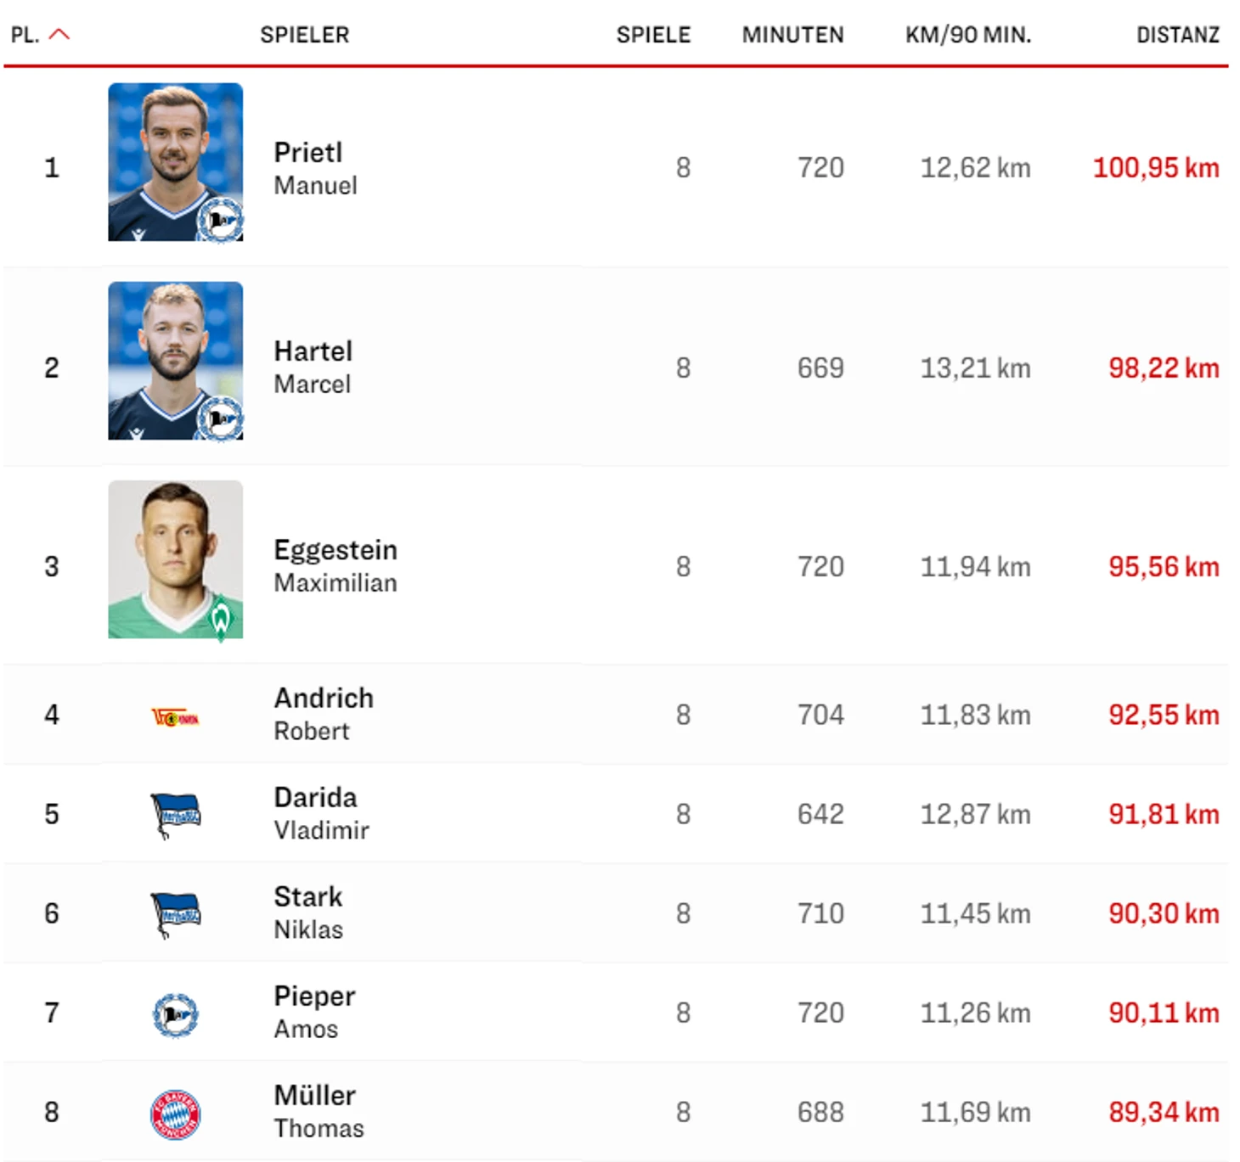Click the Hertha BSC flag beside Darida
The image size is (1240, 1162).
pyautogui.click(x=175, y=815)
